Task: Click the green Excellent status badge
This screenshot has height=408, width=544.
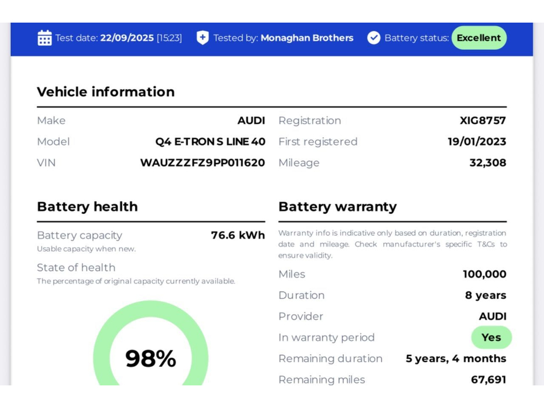Action: pyautogui.click(x=478, y=38)
